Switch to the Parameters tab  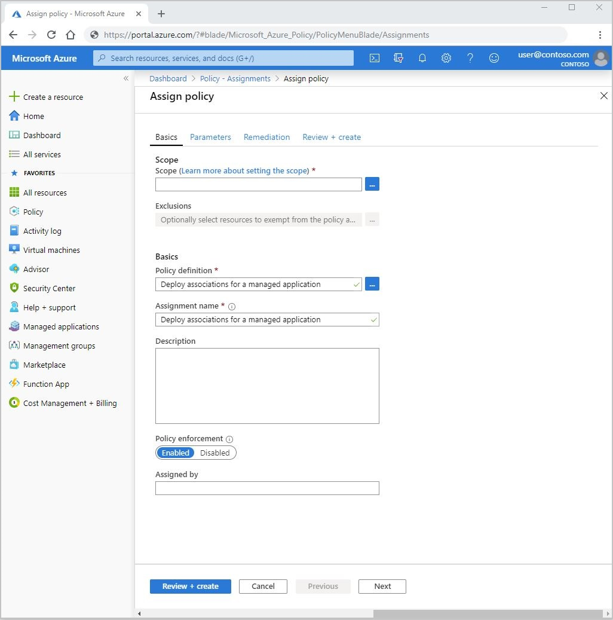coord(210,137)
